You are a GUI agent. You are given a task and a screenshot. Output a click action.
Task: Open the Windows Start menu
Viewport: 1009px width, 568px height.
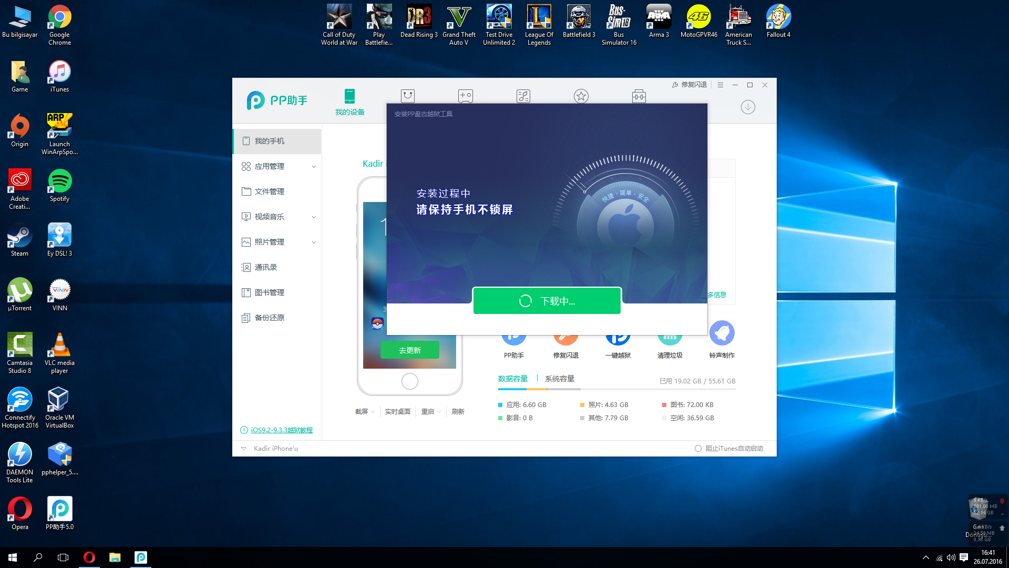tap(13, 557)
